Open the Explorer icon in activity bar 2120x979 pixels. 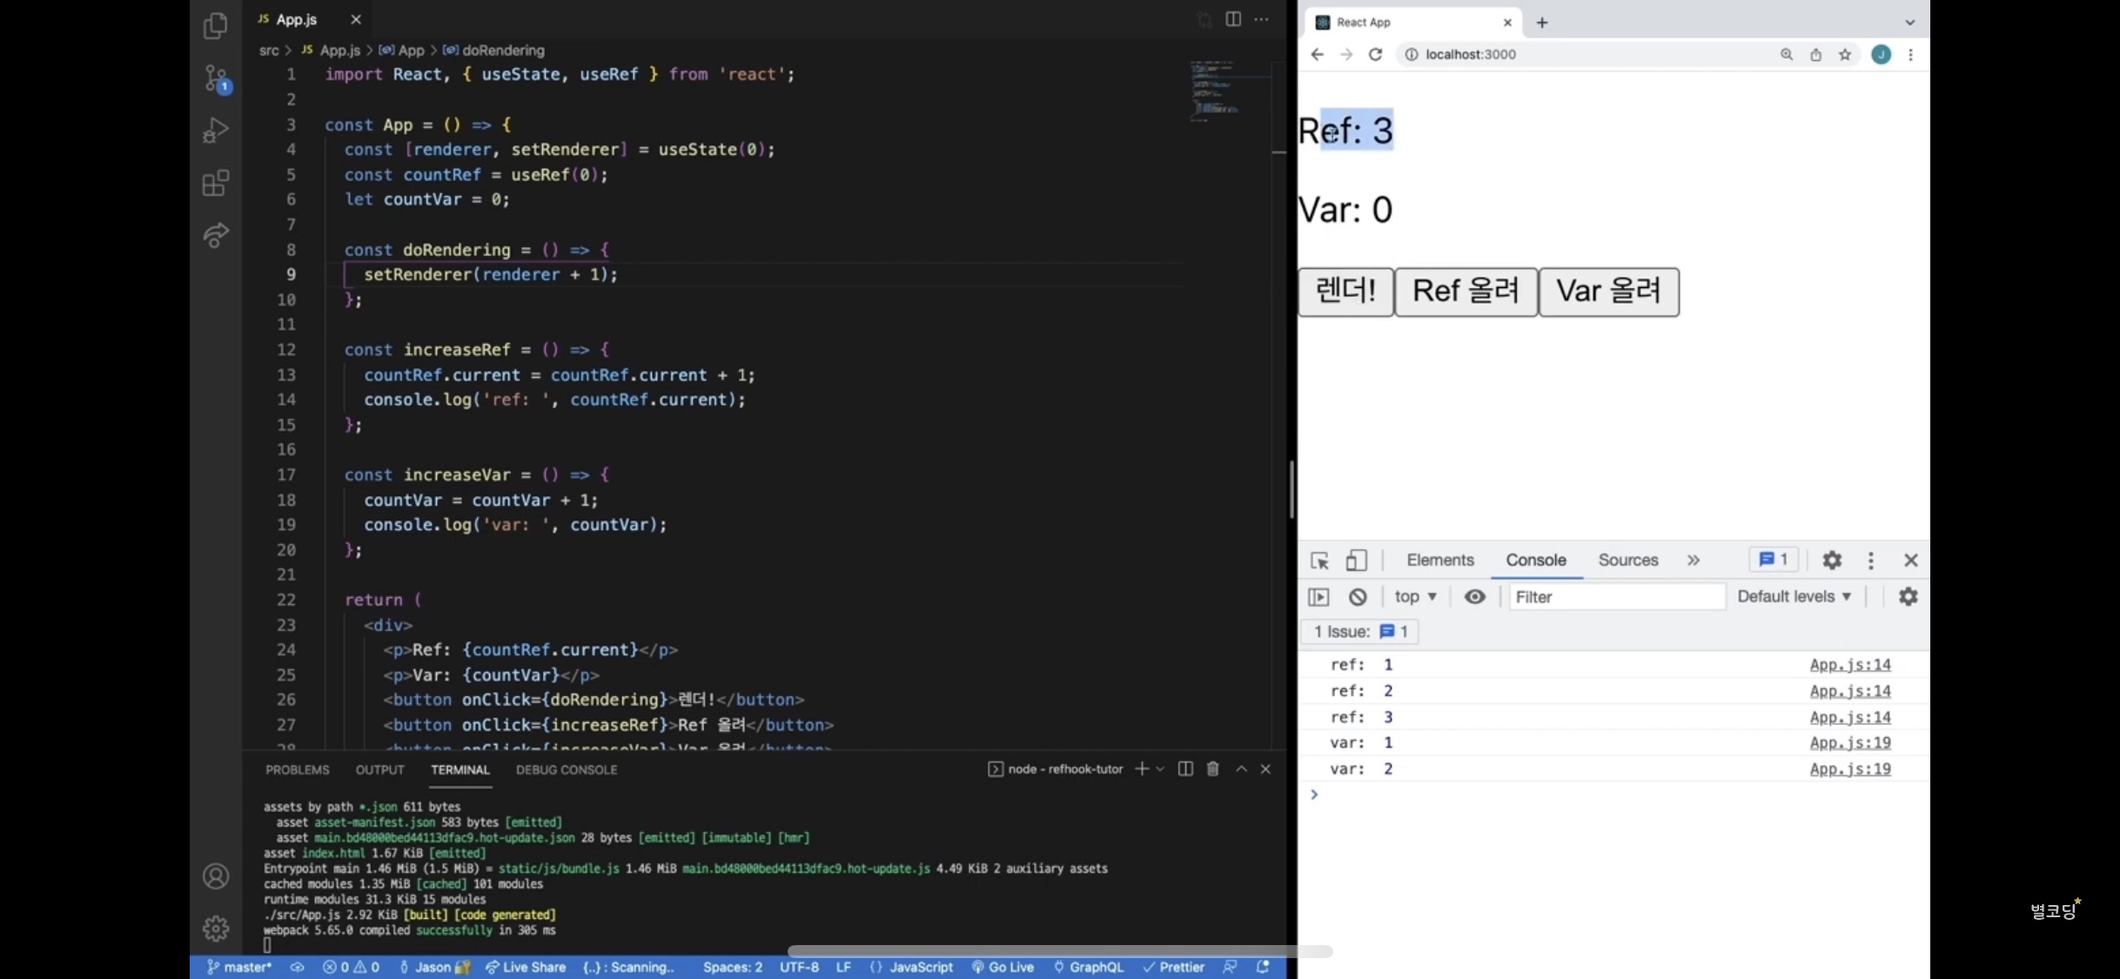[215, 26]
